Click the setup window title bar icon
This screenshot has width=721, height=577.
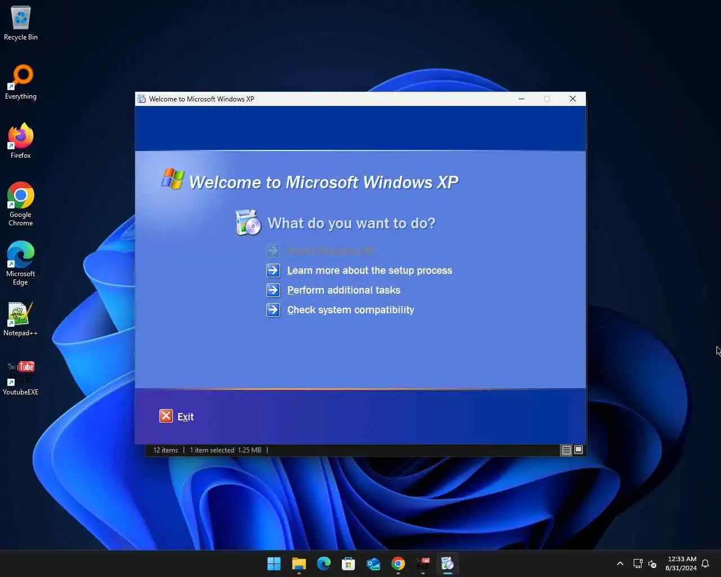pyautogui.click(x=141, y=99)
